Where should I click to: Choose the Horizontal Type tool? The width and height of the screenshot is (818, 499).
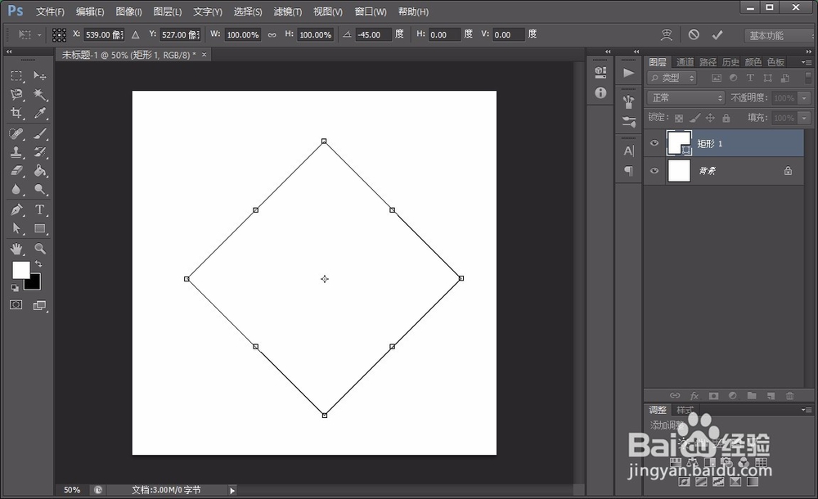(39, 210)
